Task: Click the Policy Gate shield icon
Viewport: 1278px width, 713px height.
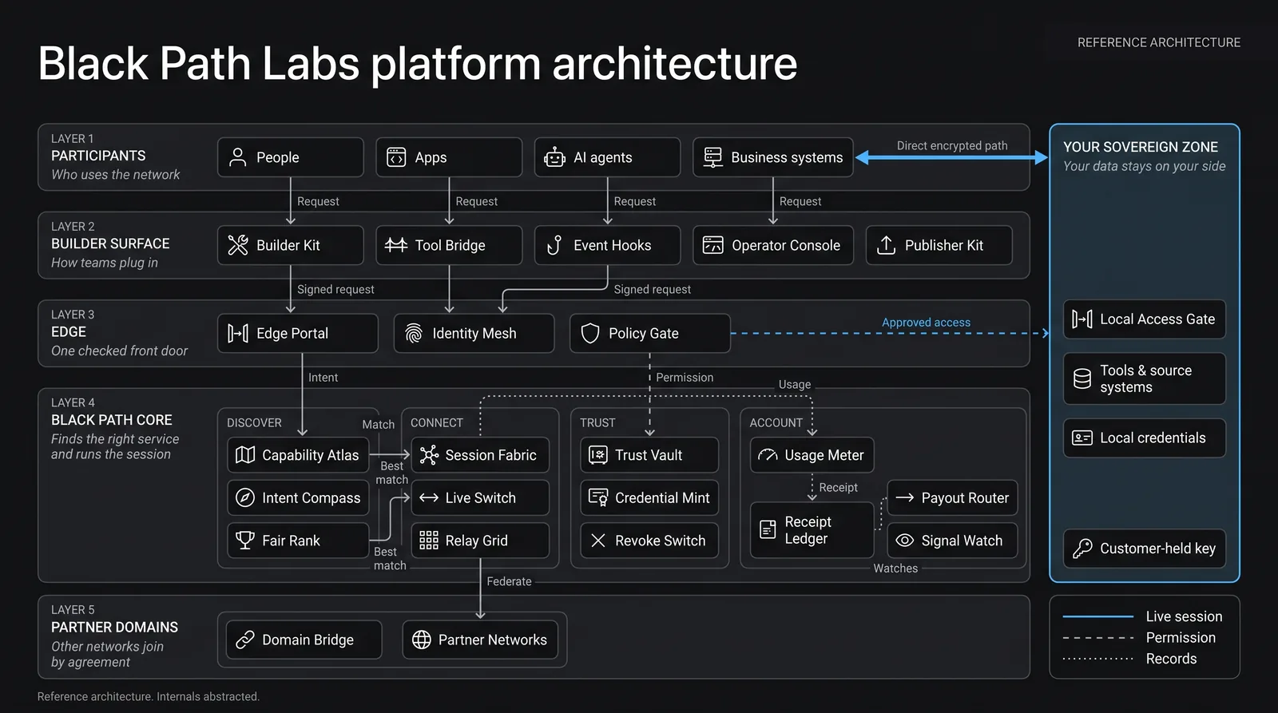Action: tap(590, 333)
